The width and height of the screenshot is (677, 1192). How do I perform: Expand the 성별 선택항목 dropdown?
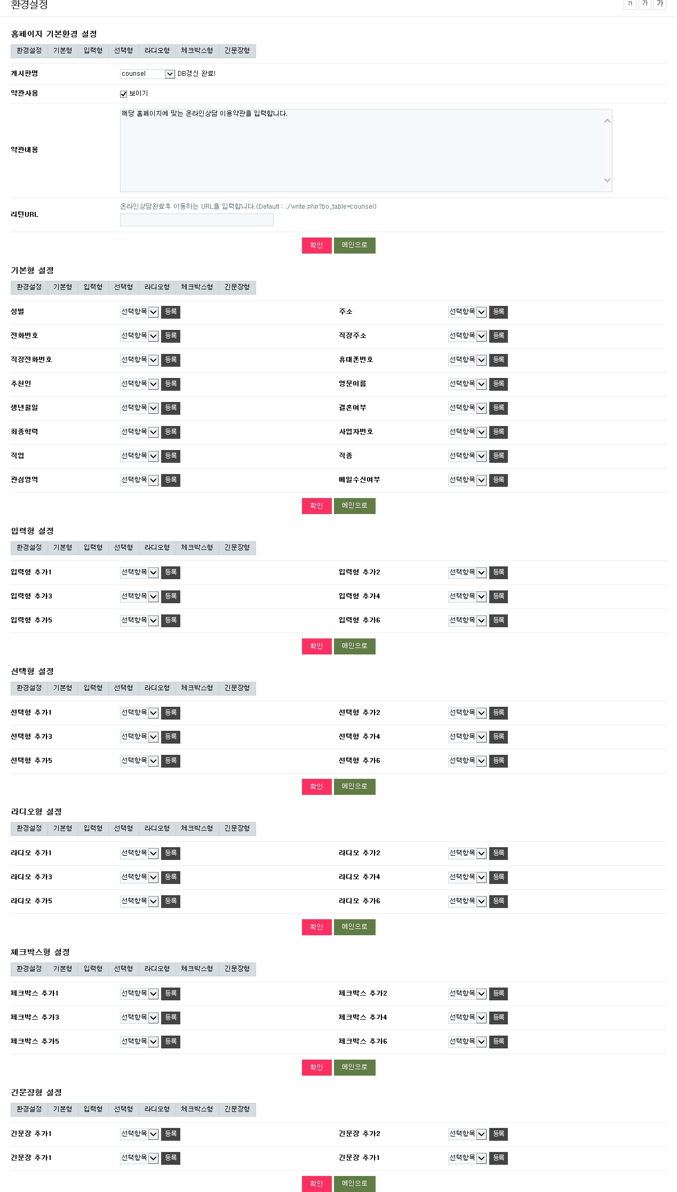tap(139, 312)
